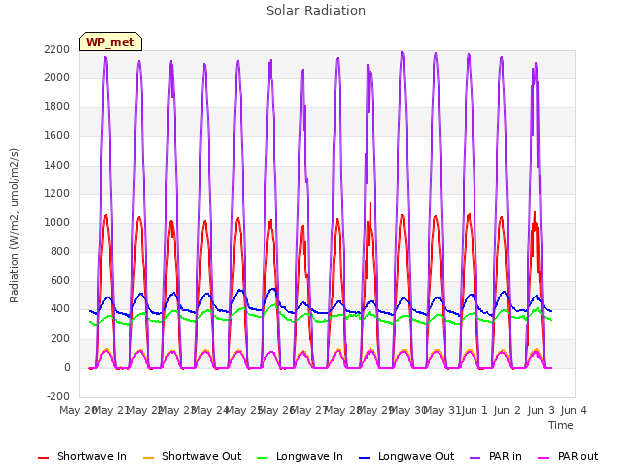
Task: Click the 1000 y-axis tick label
Action: pyautogui.click(x=57, y=222)
